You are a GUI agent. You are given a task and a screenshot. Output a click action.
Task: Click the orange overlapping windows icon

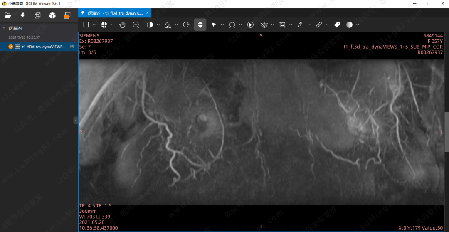tap(67, 16)
